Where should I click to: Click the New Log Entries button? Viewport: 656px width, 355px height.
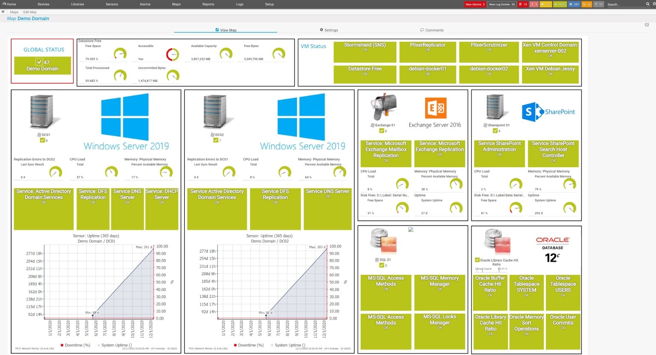[x=502, y=4]
